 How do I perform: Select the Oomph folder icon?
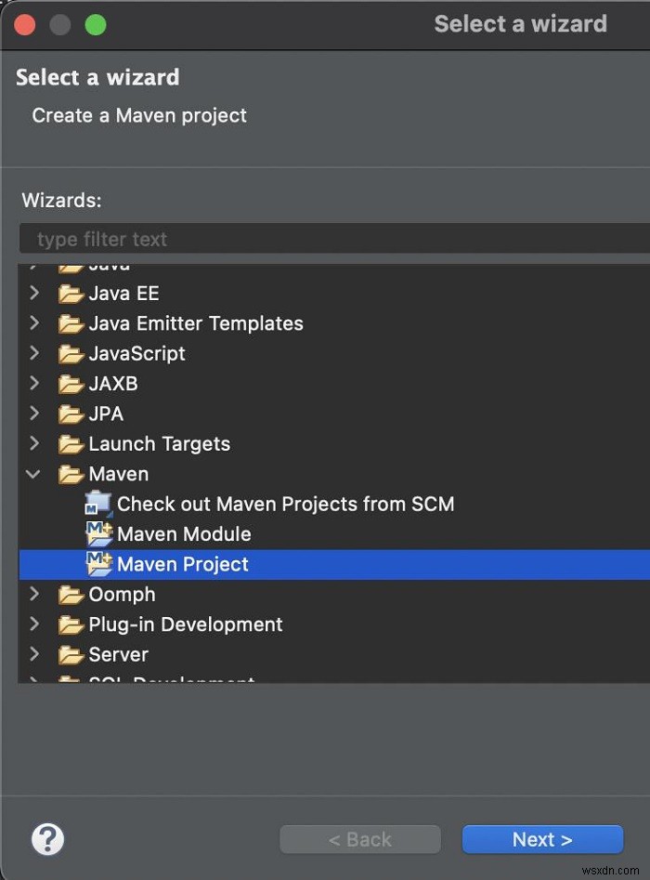point(71,595)
